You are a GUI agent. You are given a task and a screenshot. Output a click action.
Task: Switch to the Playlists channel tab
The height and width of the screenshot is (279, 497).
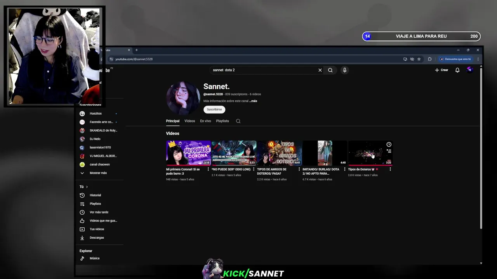222,121
